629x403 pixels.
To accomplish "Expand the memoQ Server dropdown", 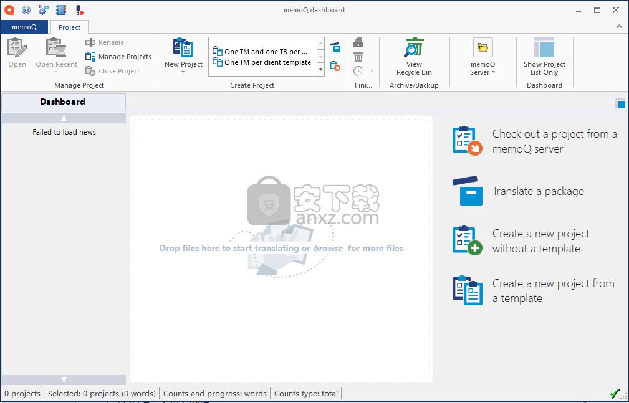I will click(x=493, y=72).
